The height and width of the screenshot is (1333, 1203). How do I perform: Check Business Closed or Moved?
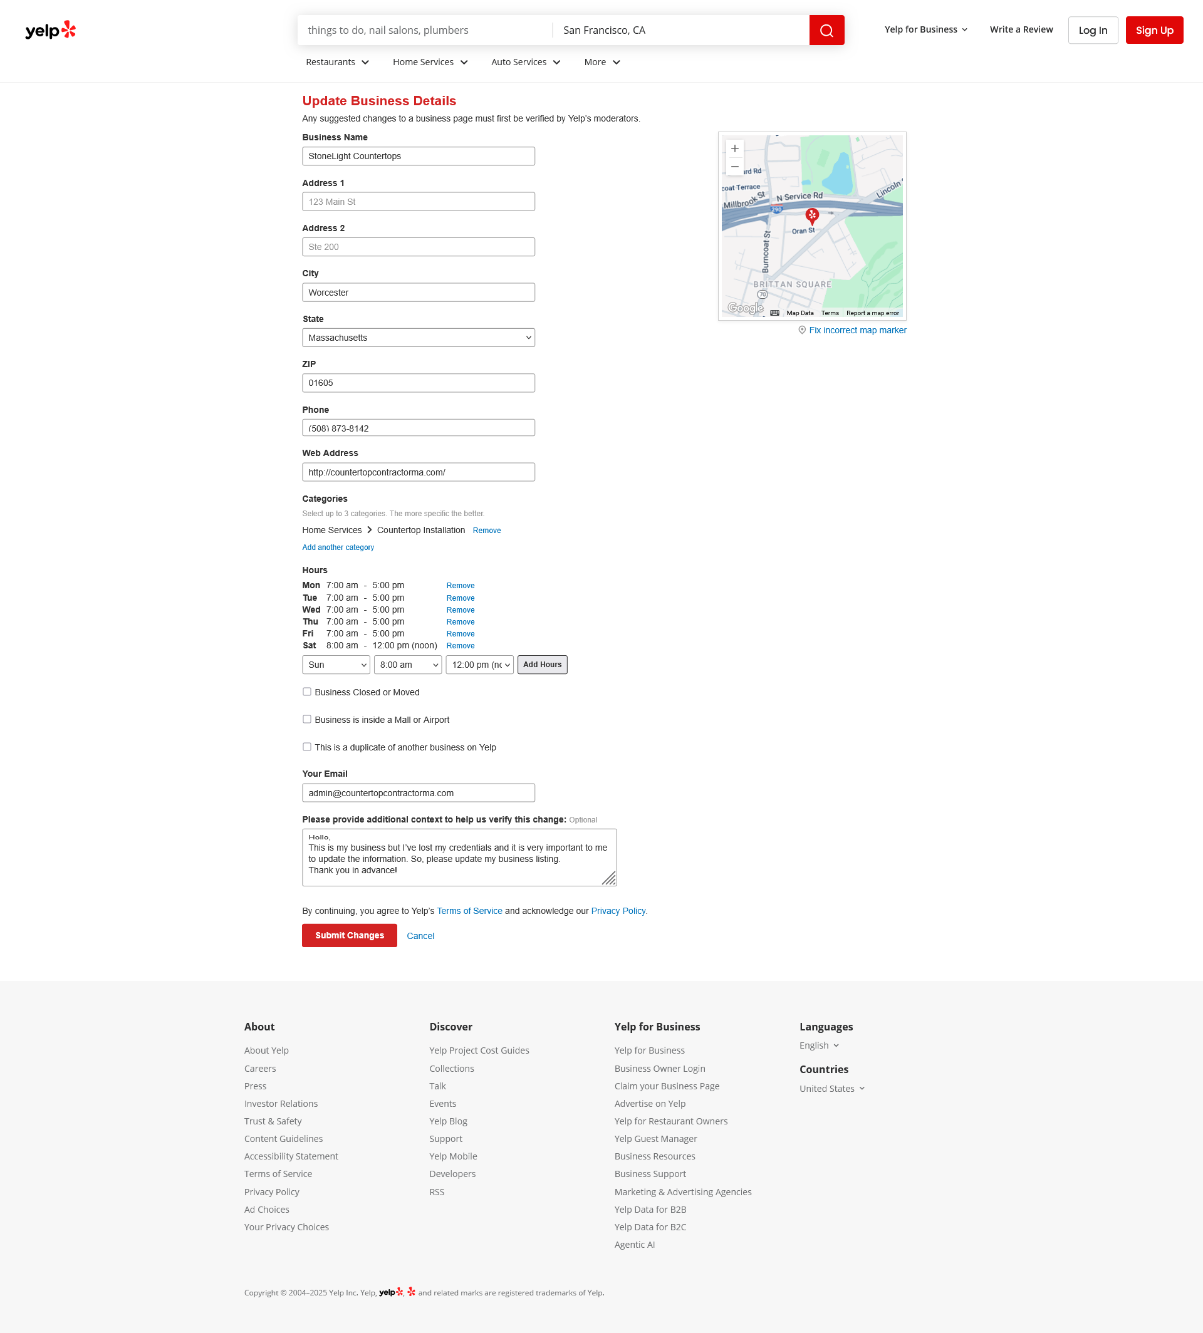pyautogui.click(x=306, y=692)
